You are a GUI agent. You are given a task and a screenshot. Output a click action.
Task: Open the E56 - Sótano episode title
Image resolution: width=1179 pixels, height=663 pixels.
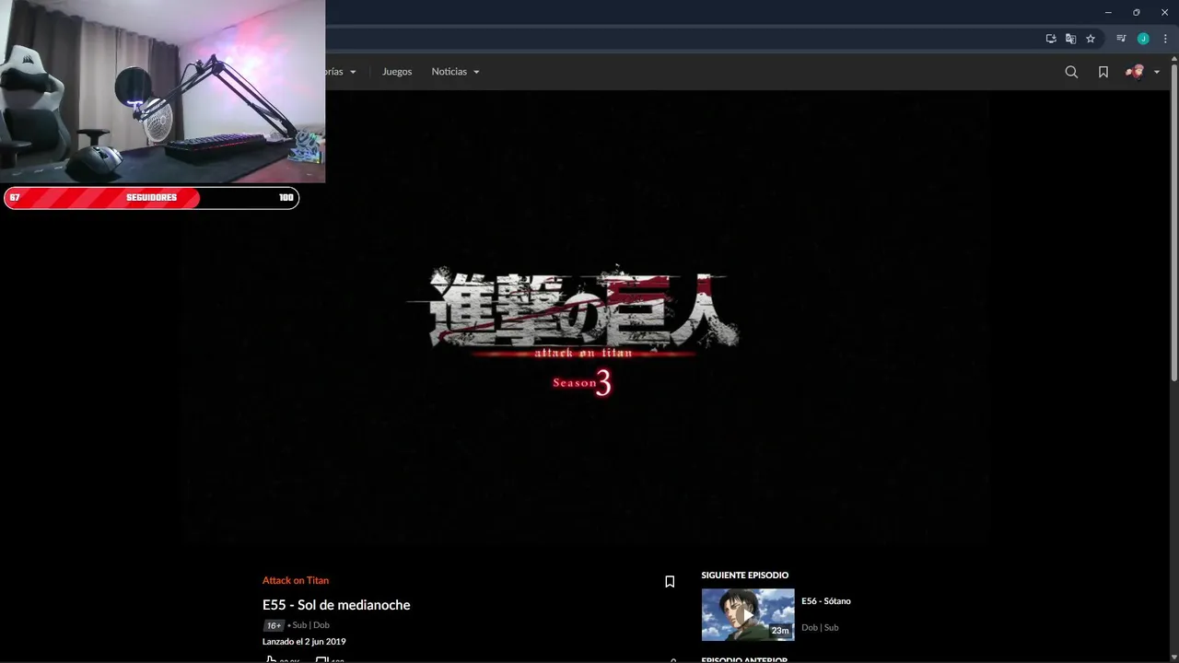(x=826, y=601)
